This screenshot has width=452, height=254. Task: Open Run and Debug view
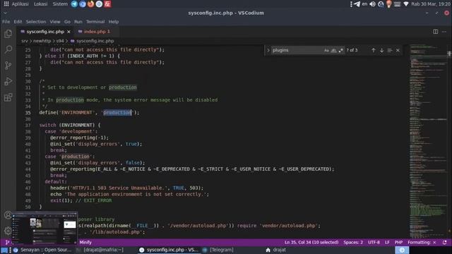point(8,81)
